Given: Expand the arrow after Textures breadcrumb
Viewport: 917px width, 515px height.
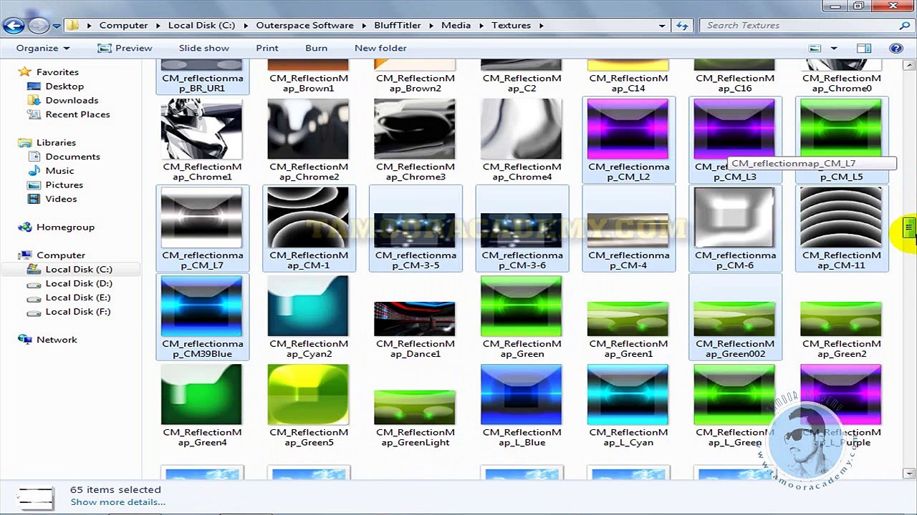Looking at the screenshot, I should point(541,26).
